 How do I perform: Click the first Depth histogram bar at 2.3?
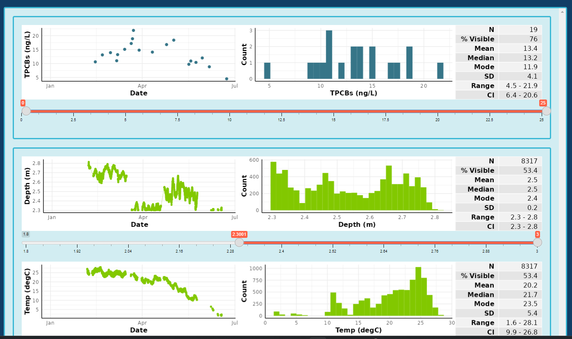[273, 186]
